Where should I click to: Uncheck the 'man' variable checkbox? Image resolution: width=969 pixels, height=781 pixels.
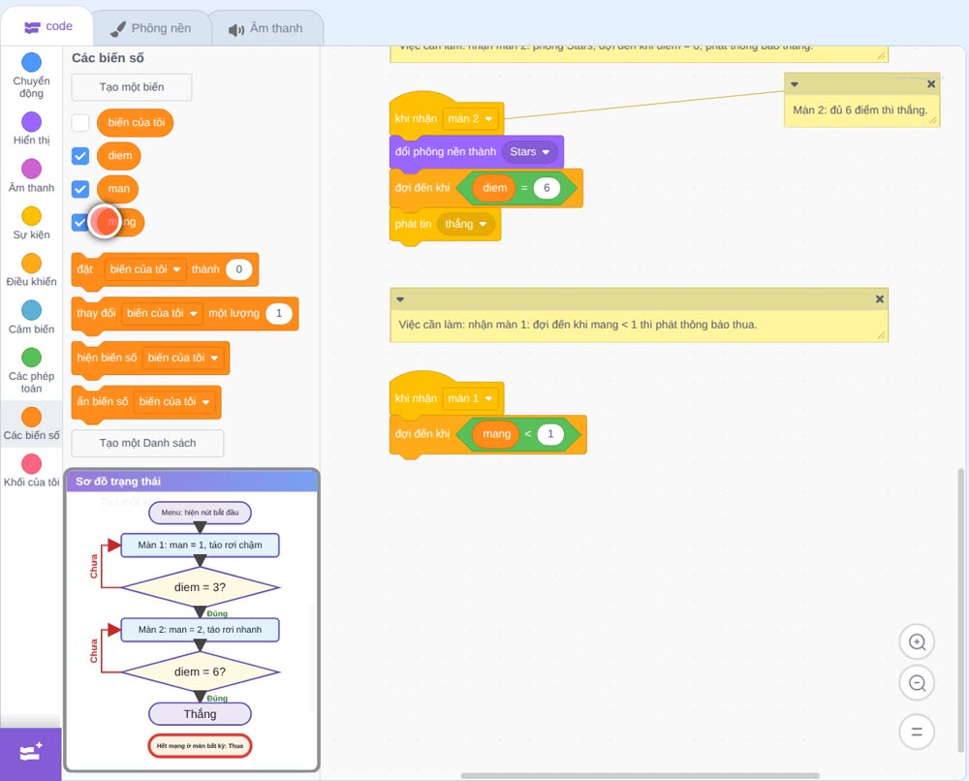coord(80,189)
